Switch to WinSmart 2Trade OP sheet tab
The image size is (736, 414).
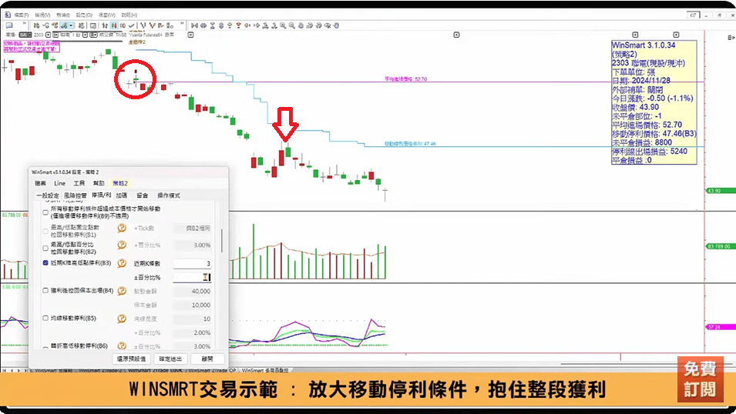tap(212, 370)
